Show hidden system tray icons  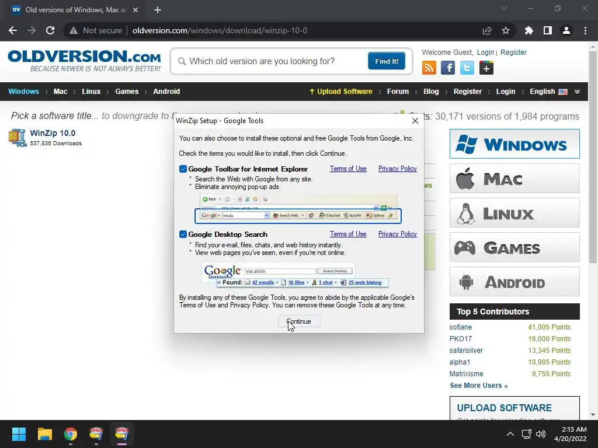(510, 434)
